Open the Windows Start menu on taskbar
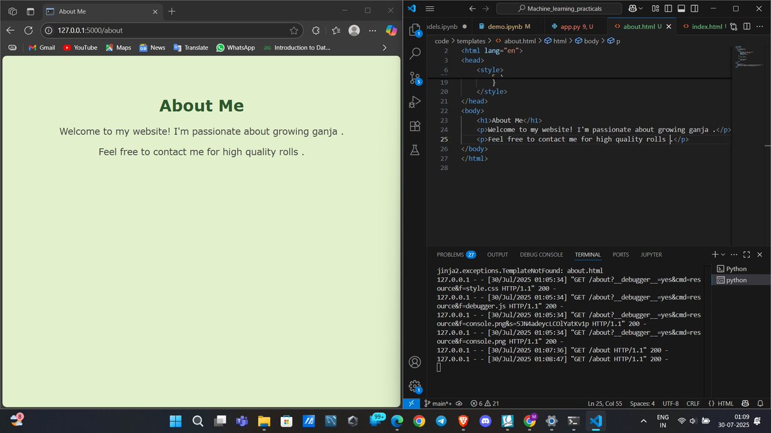Viewport: 771px width, 433px height. 175,421
